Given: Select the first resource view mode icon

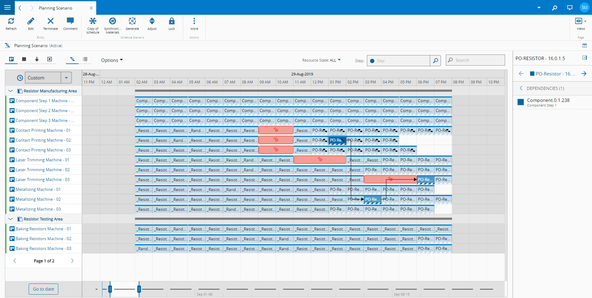Looking at the screenshot, I should 11,59.
